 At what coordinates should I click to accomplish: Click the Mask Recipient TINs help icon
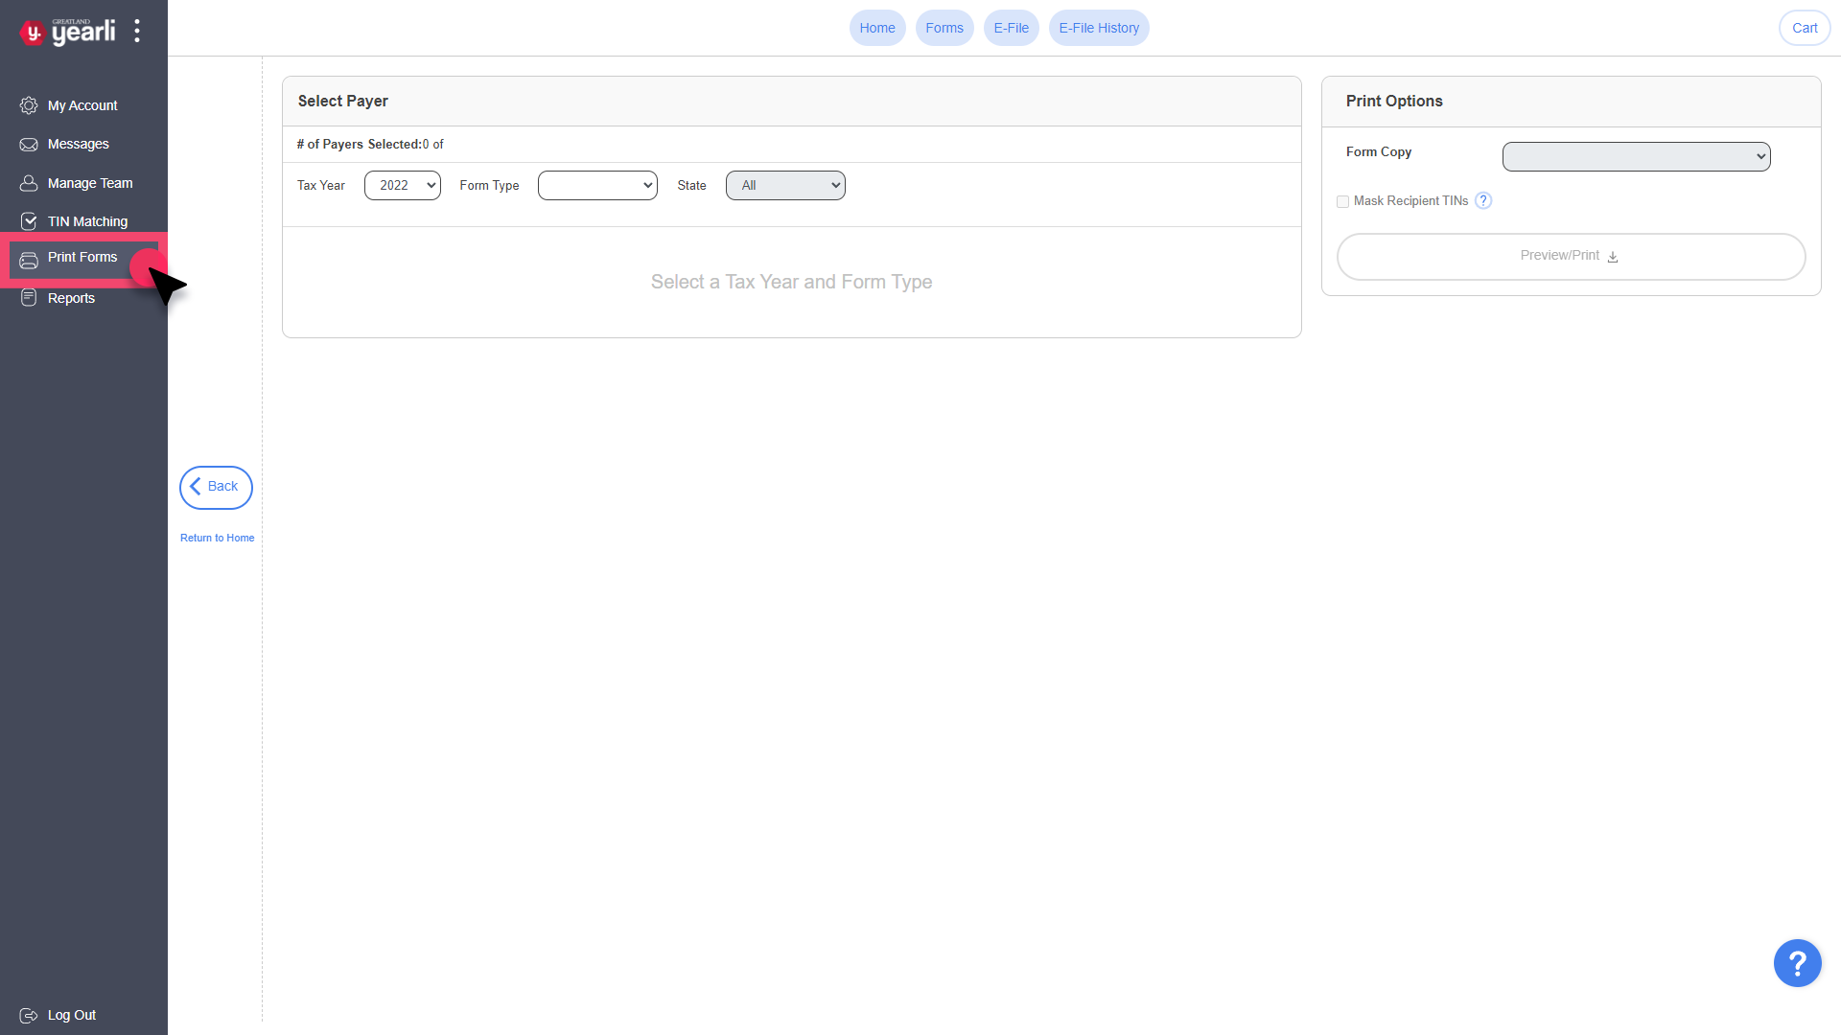(1483, 200)
